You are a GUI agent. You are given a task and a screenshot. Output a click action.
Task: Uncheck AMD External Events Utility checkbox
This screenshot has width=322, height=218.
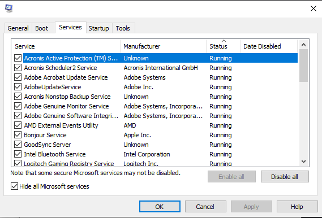pyautogui.click(x=18, y=125)
